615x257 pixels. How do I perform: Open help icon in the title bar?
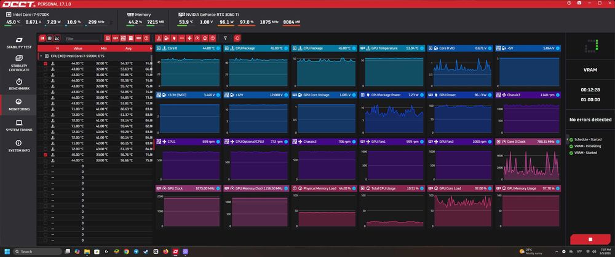point(569,2)
